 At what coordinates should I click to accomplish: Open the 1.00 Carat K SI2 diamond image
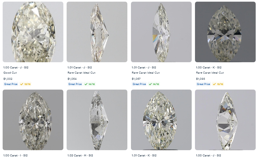[225, 32]
